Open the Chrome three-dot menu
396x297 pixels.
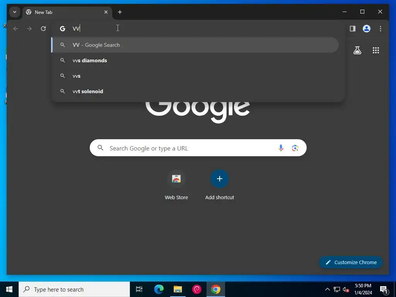pyautogui.click(x=381, y=29)
